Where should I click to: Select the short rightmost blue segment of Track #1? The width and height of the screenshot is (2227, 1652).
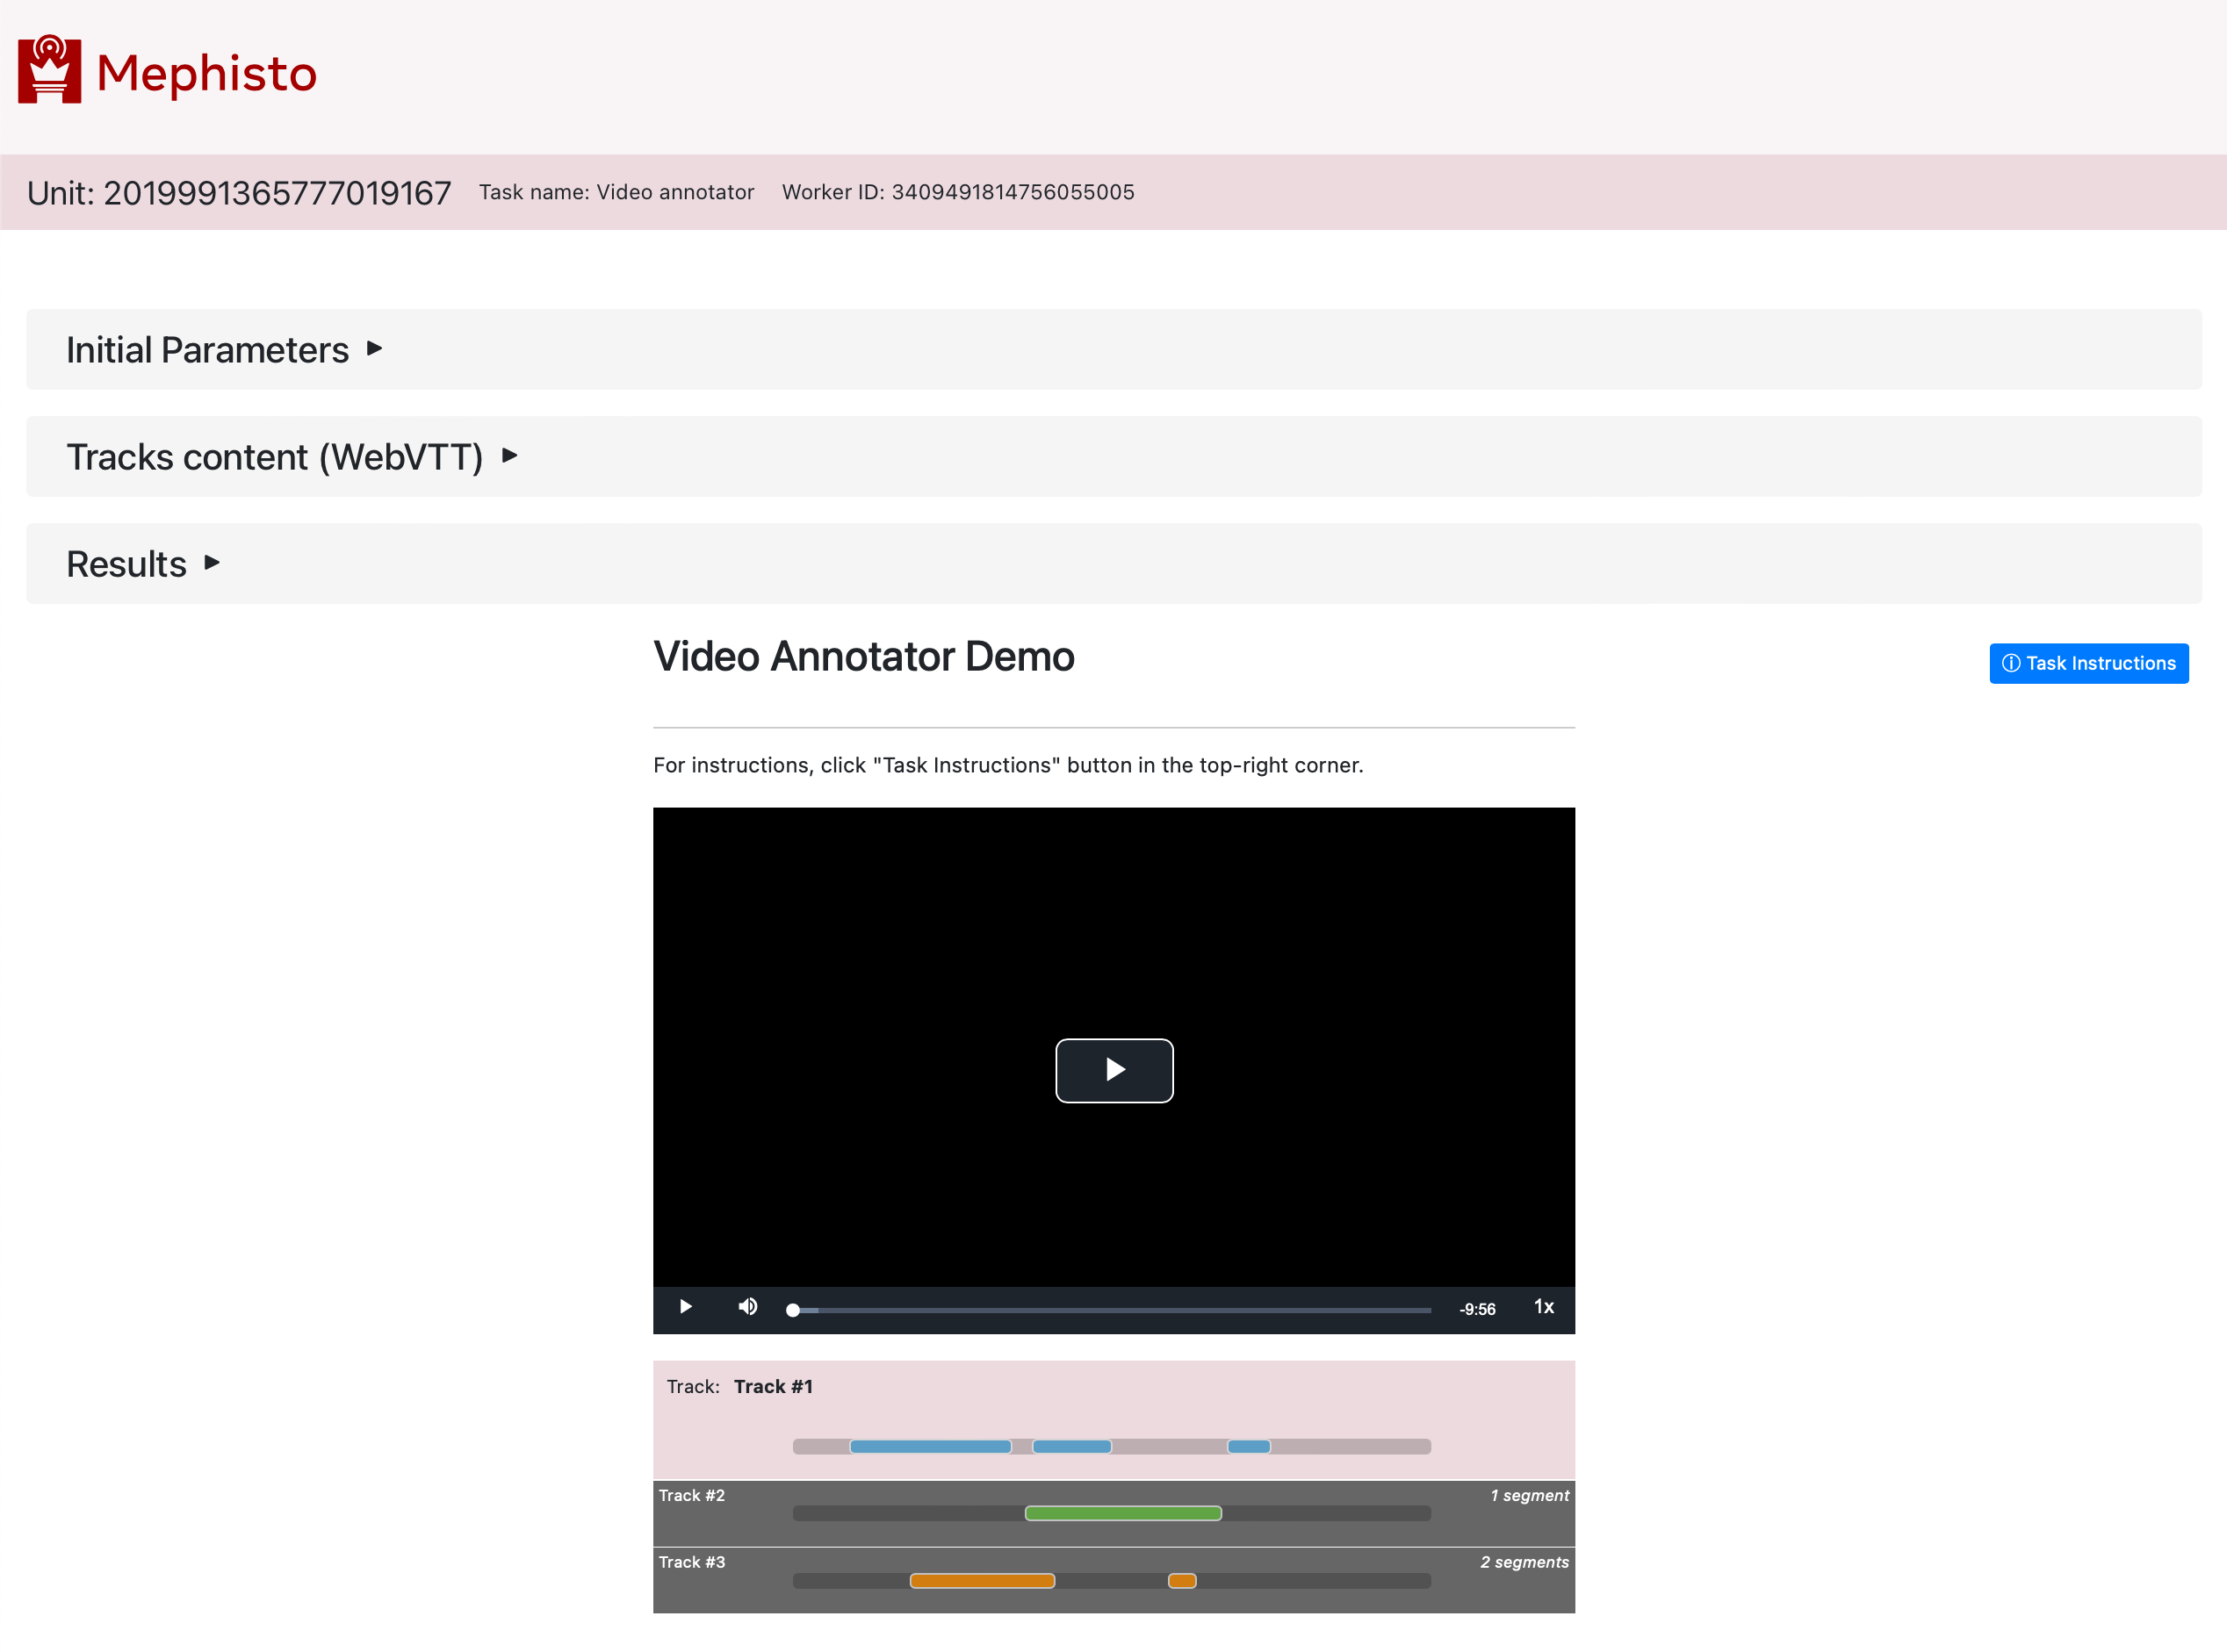click(1249, 1446)
